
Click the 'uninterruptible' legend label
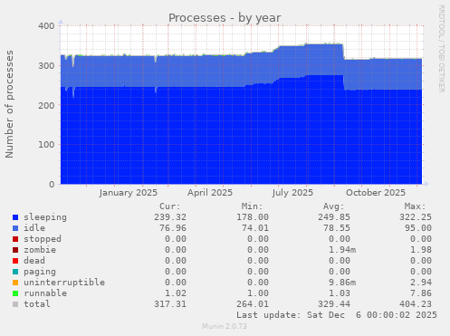click(x=64, y=283)
